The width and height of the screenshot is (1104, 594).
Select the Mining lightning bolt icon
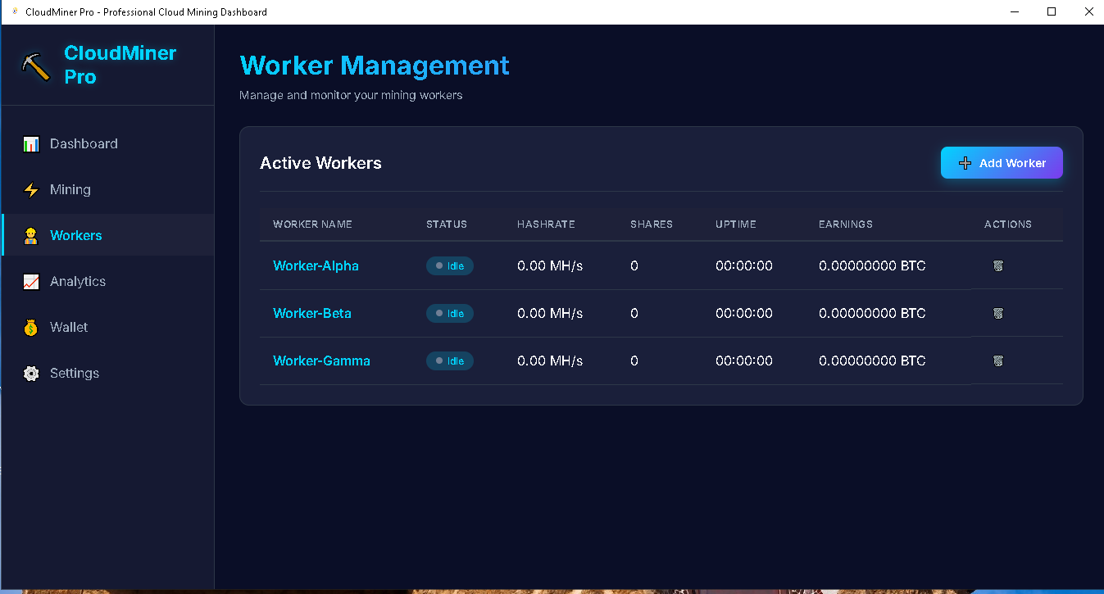(x=31, y=190)
